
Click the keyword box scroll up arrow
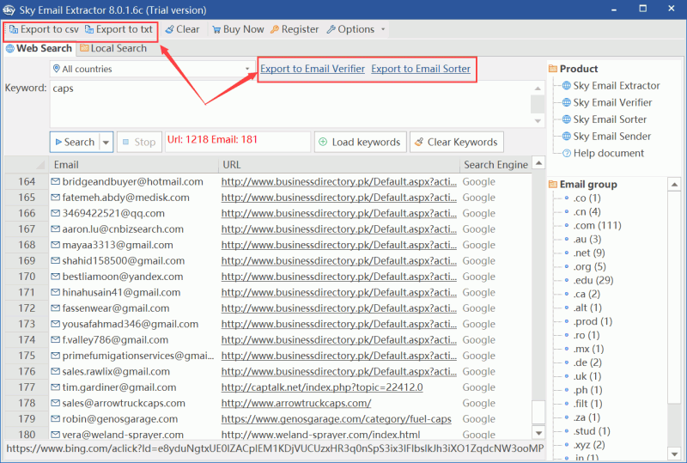coord(538,88)
